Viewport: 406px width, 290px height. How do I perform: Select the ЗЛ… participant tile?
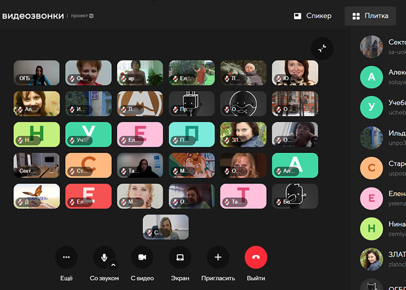tap(243, 135)
